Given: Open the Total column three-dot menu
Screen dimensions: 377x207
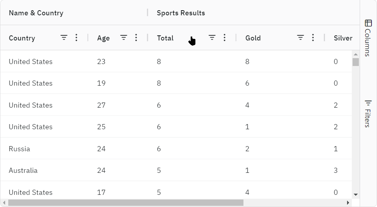Looking at the screenshot, I should point(225,38).
